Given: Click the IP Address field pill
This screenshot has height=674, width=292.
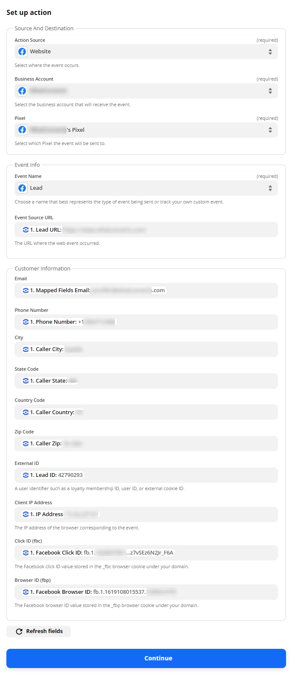Looking at the screenshot, I should coord(60,514).
